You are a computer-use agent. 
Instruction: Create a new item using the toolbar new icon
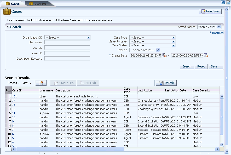click(x=41, y=83)
